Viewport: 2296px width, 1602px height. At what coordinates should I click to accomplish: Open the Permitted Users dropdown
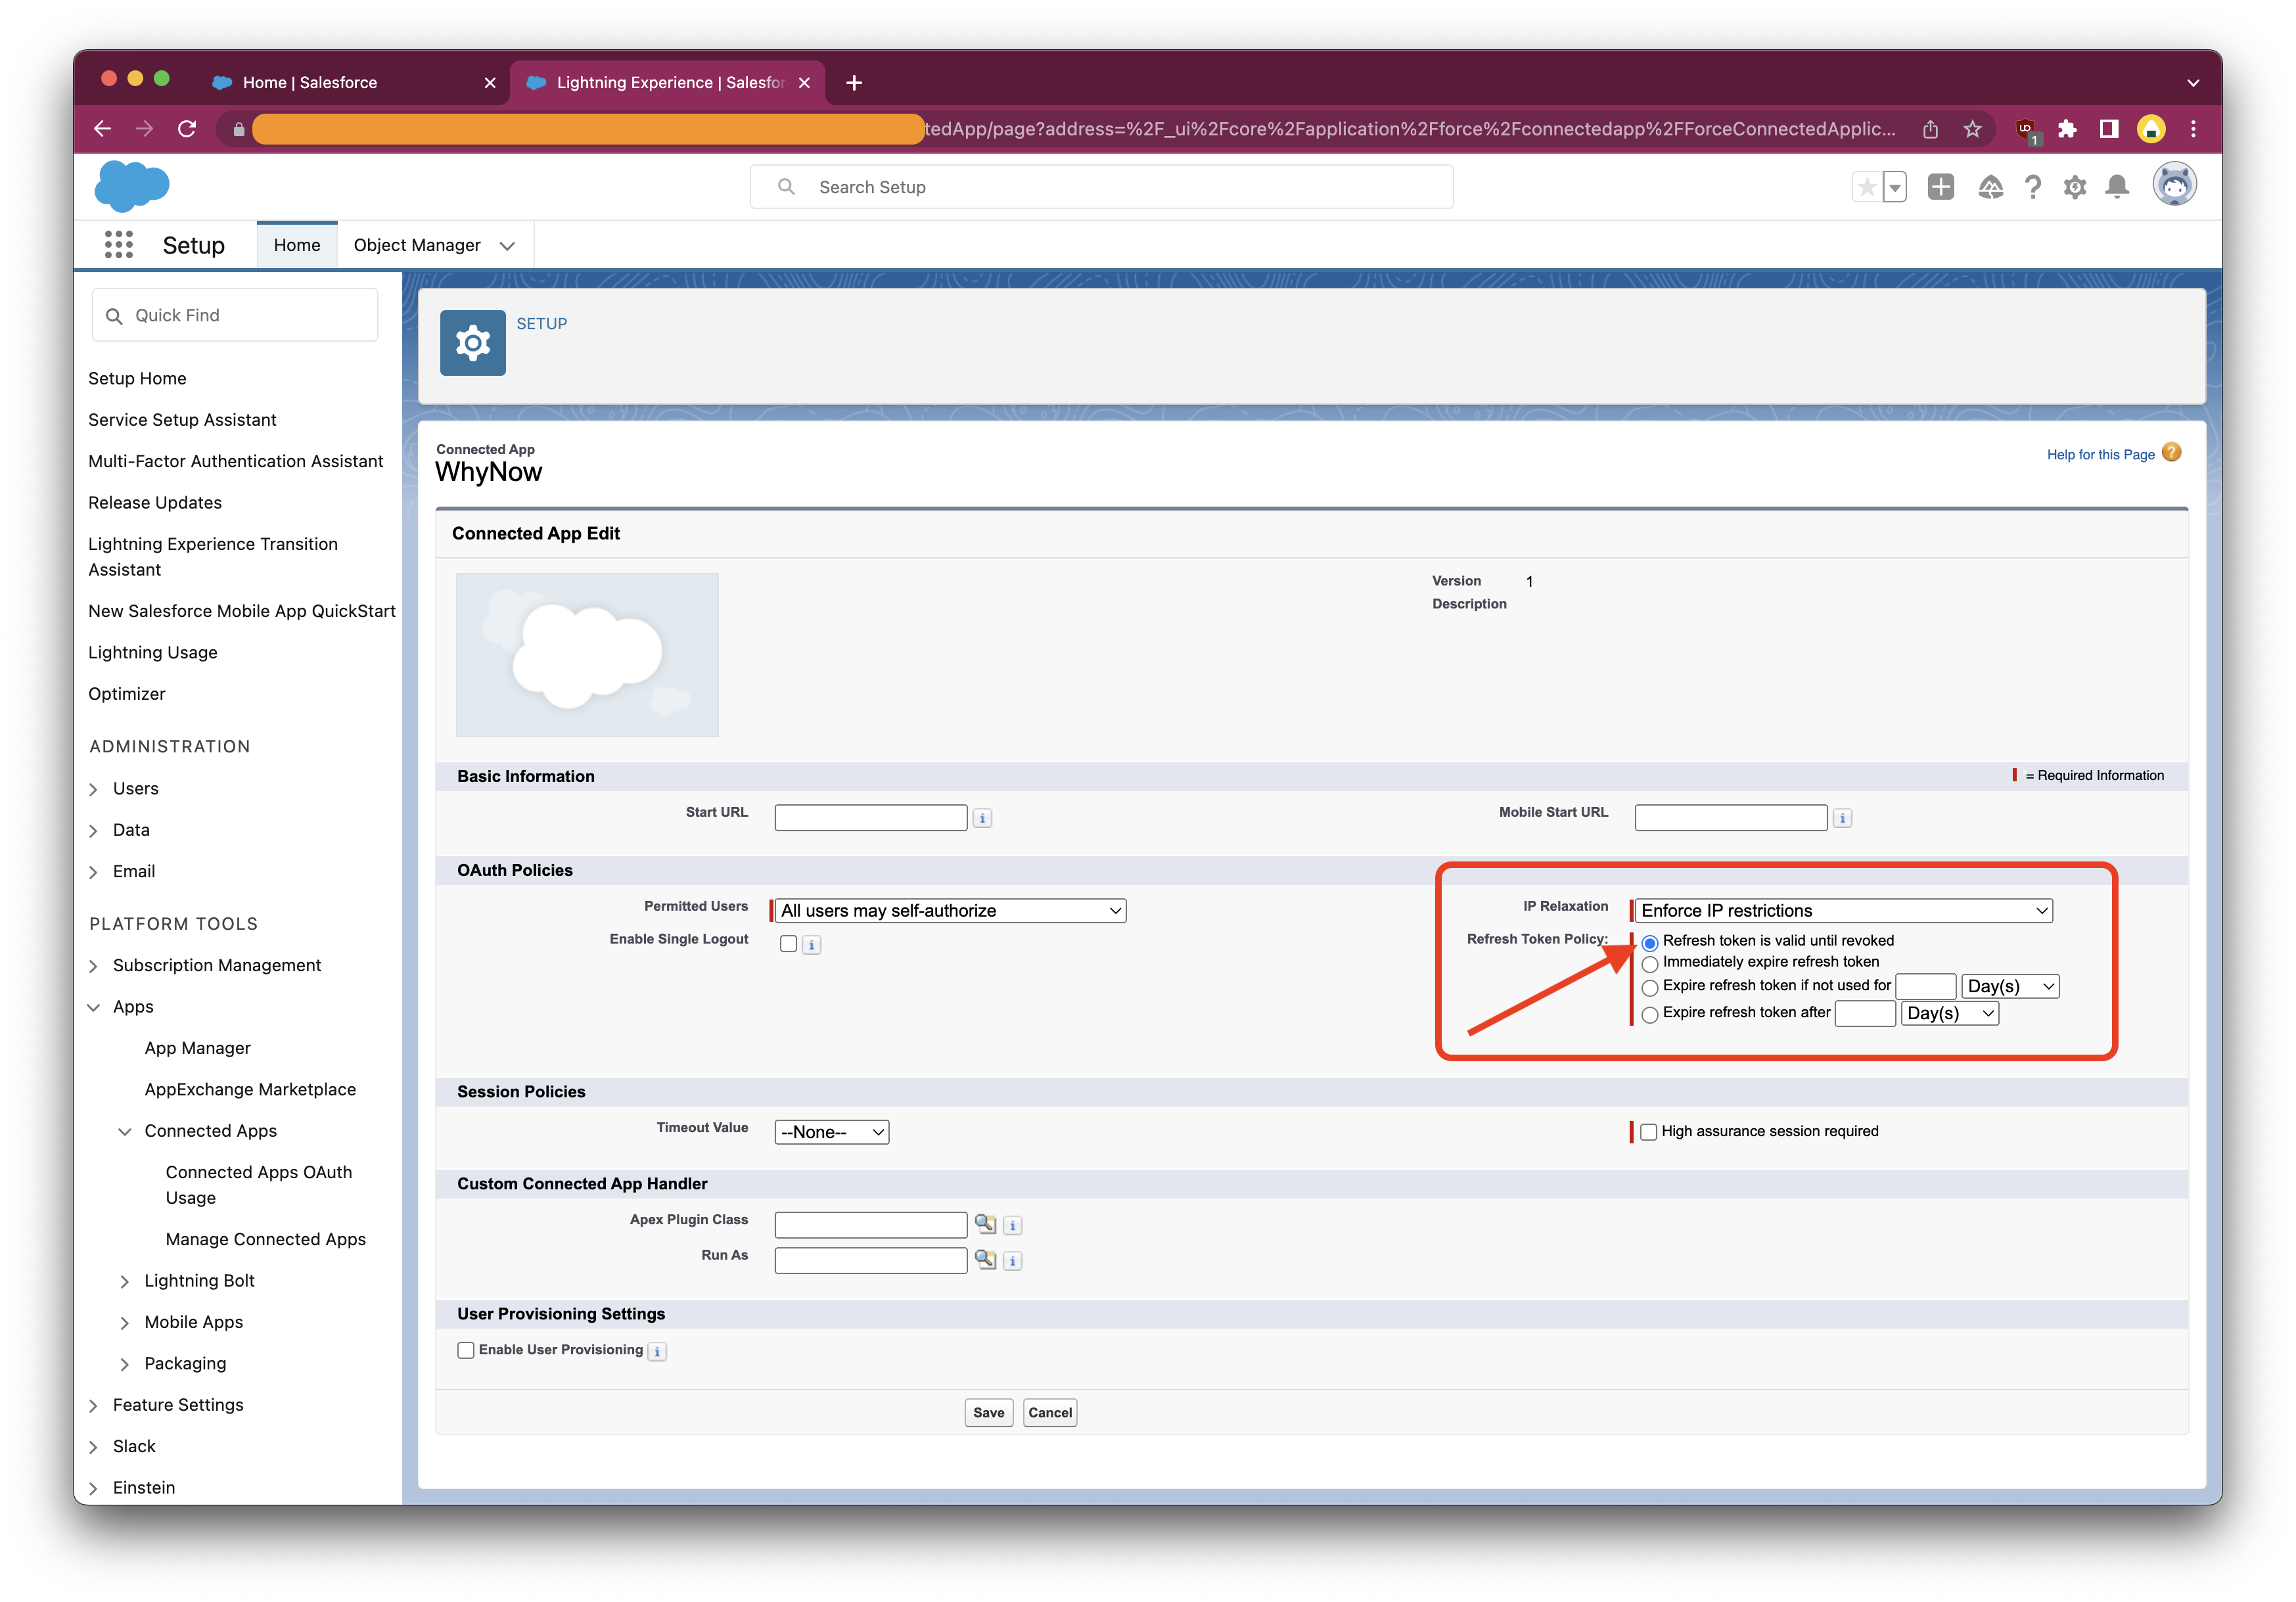coord(950,911)
